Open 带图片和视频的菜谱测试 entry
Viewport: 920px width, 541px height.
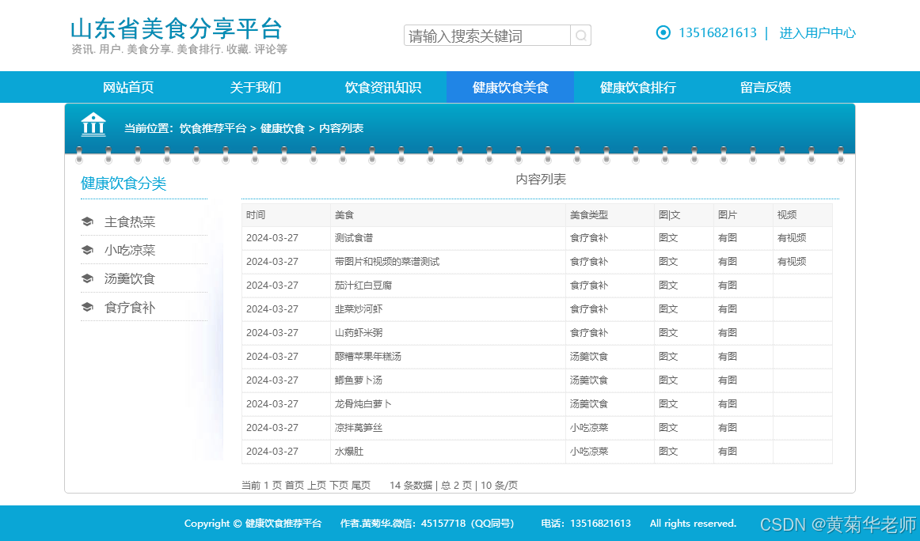pos(386,262)
